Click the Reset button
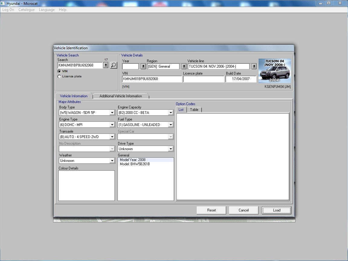Viewport: 348px width, 261px height. [x=211, y=210]
